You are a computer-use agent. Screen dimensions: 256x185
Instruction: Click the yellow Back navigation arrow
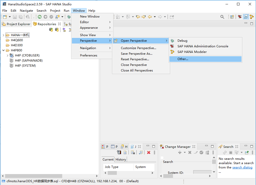(x=150, y=17)
